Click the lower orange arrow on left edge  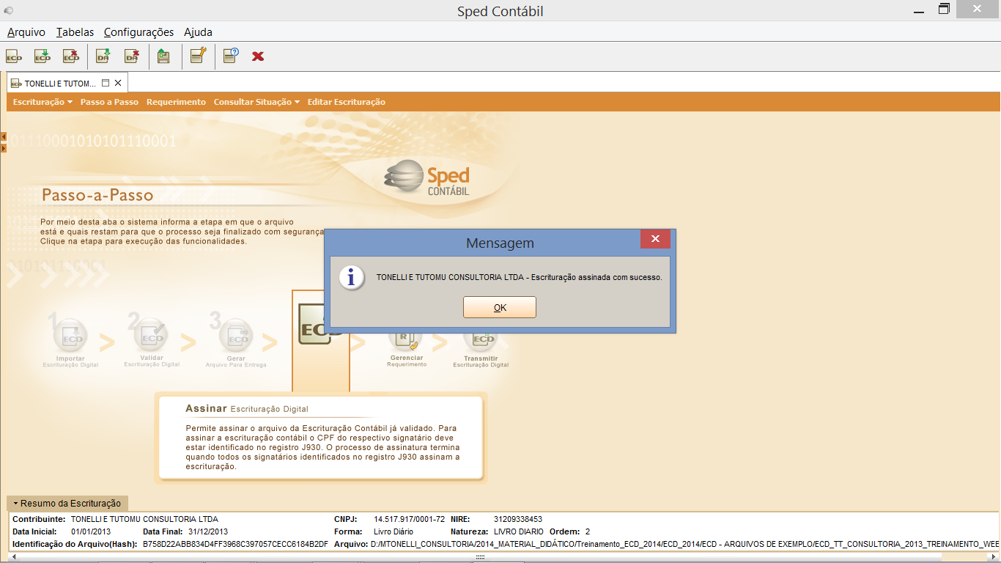(x=4, y=148)
